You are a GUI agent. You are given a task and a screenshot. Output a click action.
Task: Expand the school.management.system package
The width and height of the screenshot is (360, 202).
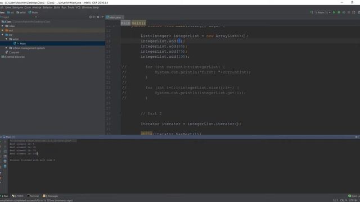tap(6, 48)
